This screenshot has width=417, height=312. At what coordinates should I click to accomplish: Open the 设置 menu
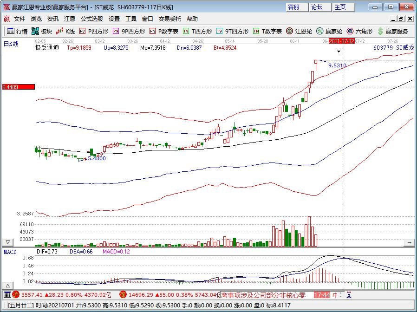point(114,19)
